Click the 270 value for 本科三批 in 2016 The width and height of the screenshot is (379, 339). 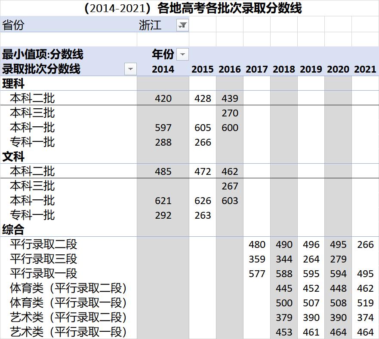[230, 113]
